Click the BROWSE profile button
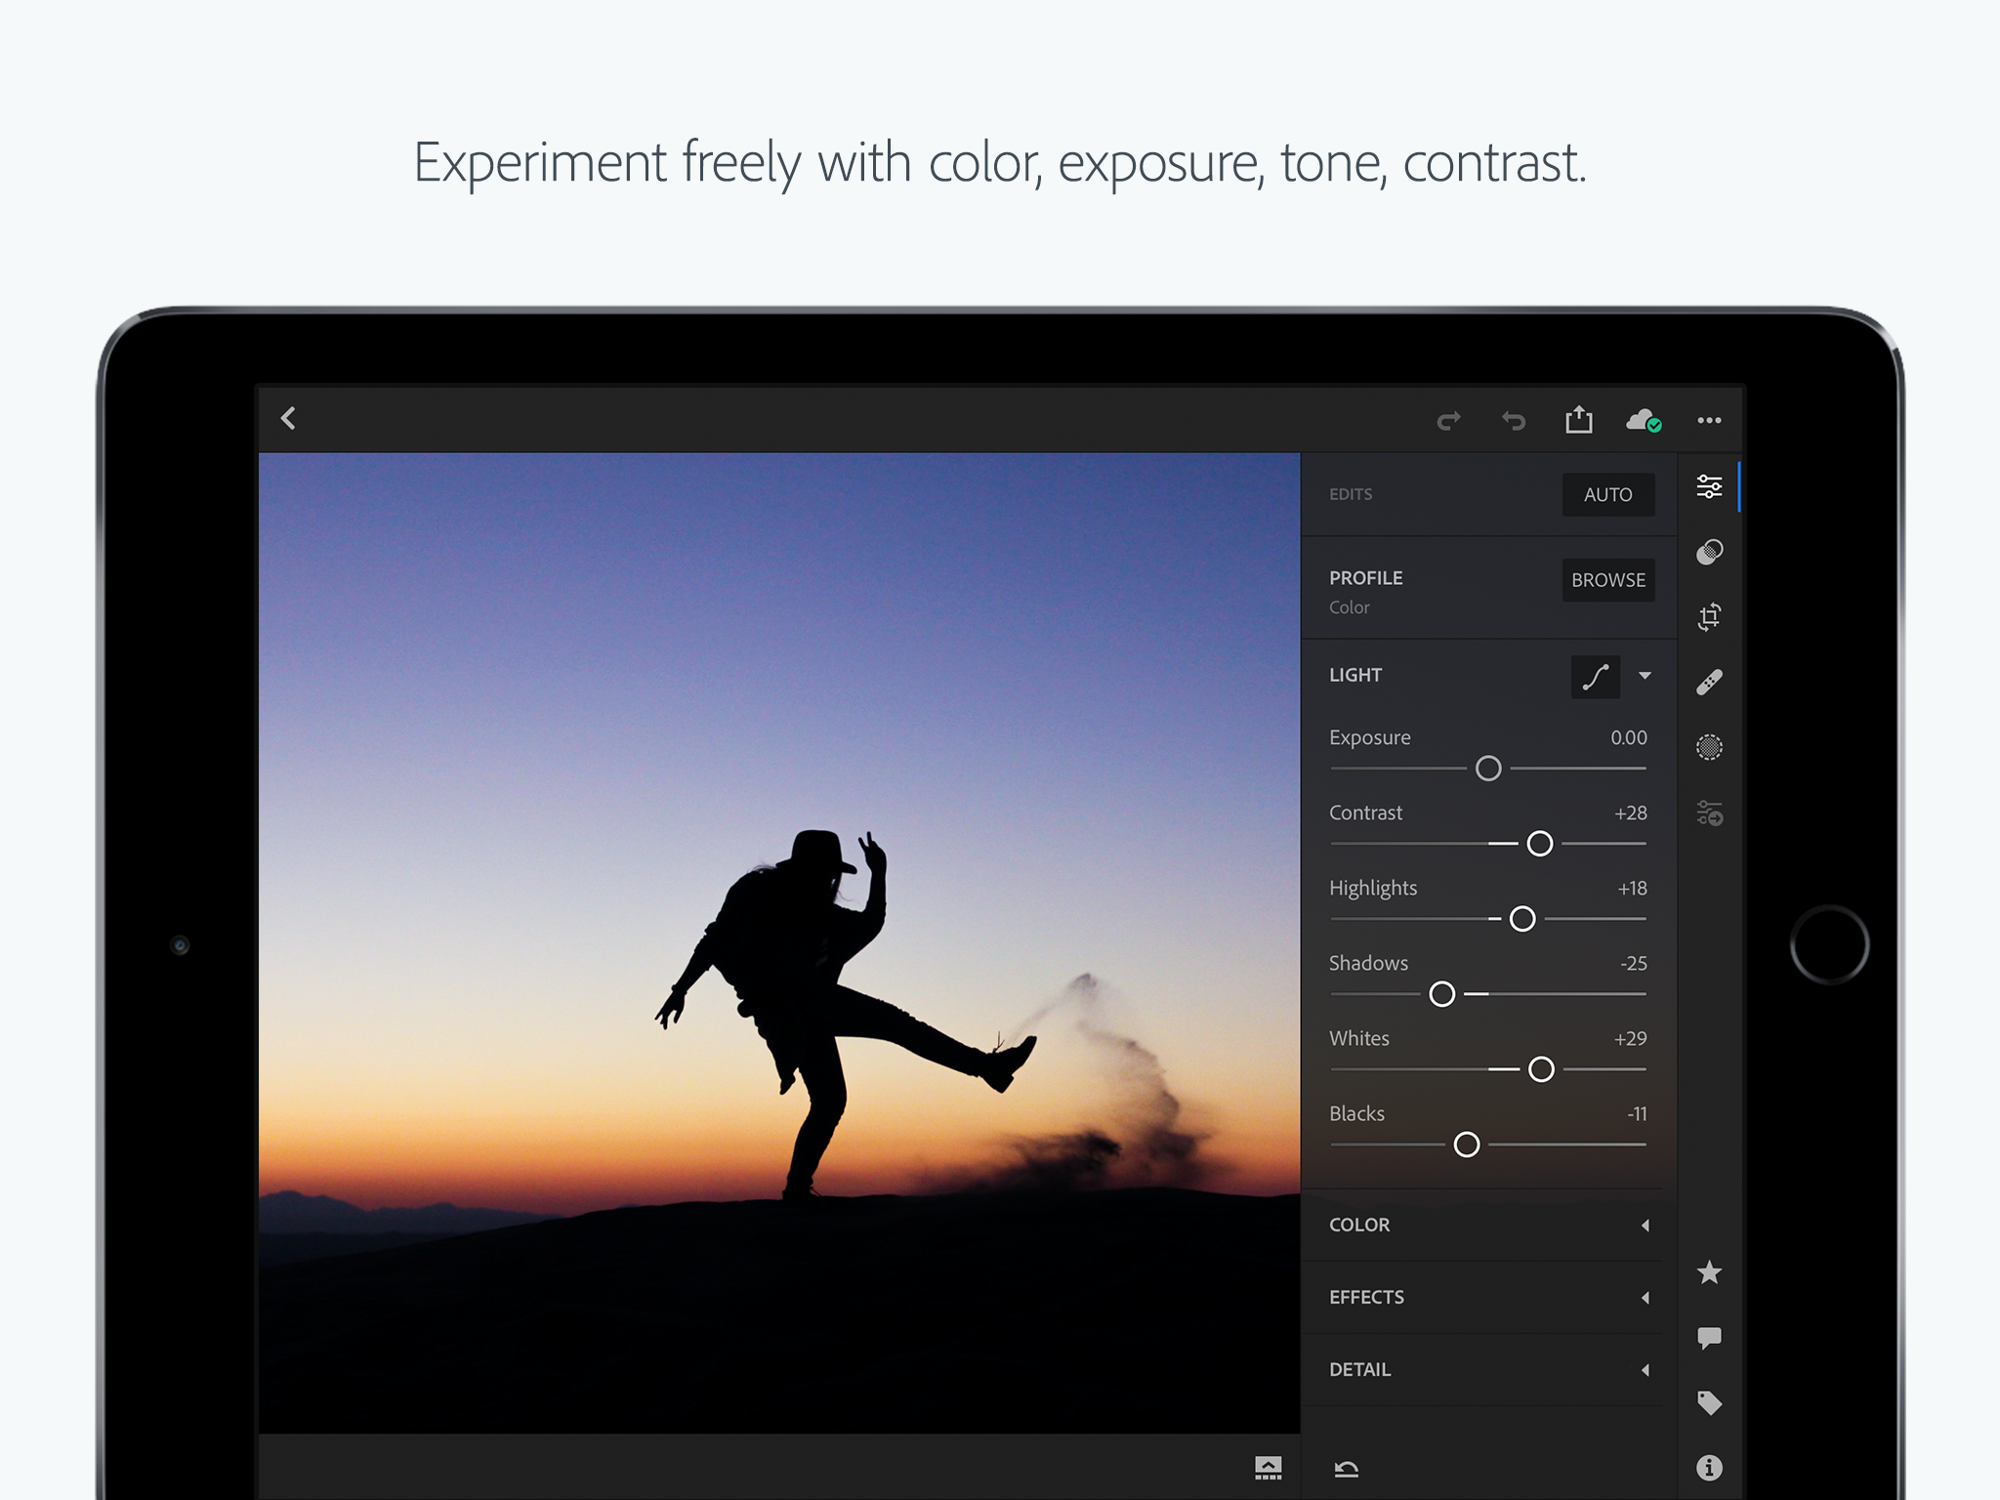The width and height of the screenshot is (2000, 1500). coord(1608,580)
